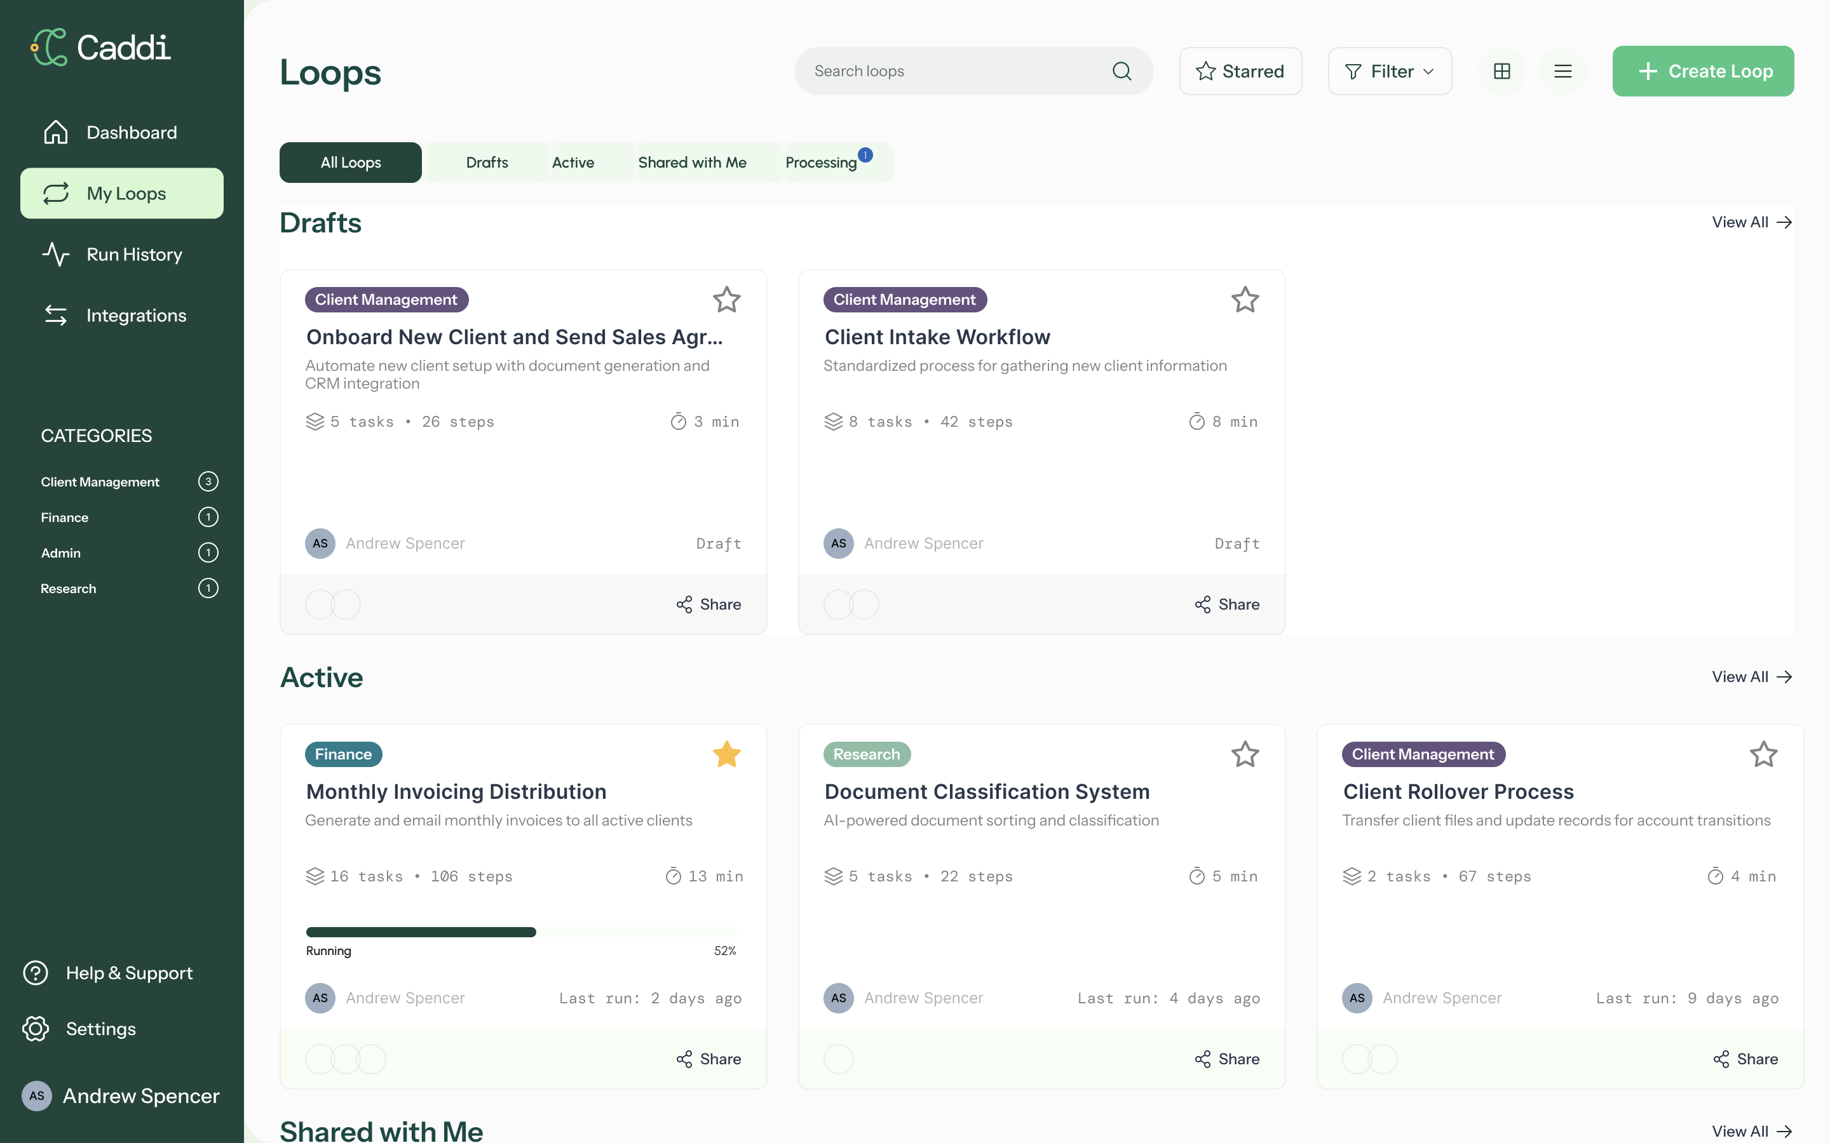Image resolution: width=1830 pixels, height=1143 pixels.
Task: Click the 52% running percentage
Action: [x=724, y=951]
